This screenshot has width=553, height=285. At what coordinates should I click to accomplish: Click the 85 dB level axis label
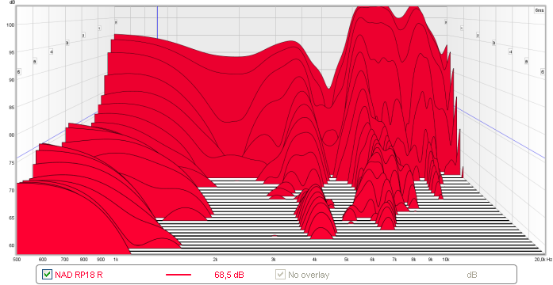[x=11, y=108]
